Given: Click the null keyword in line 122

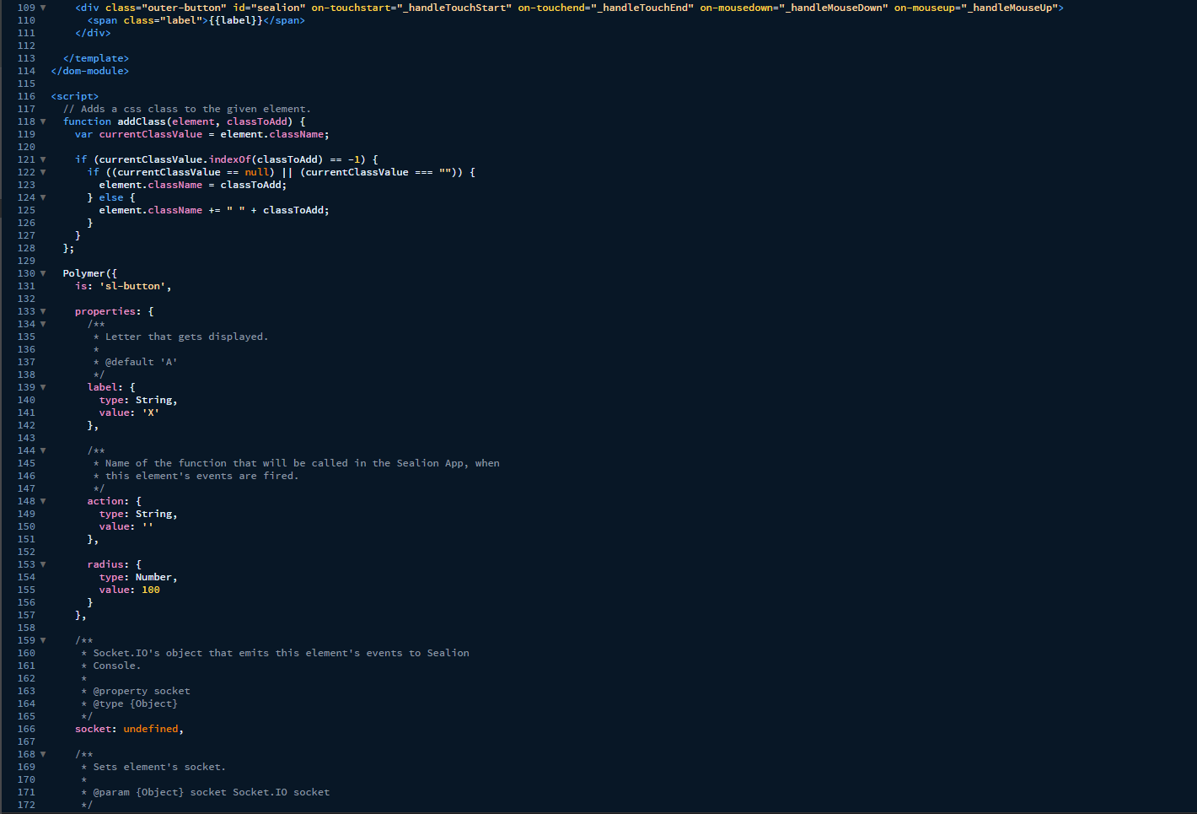Looking at the screenshot, I should coord(257,172).
